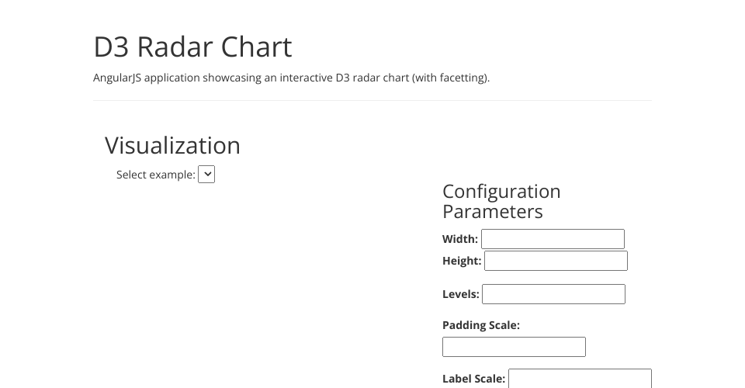Image resolution: width=745 pixels, height=388 pixels.
Task: Click the word Chart in the large title
Action: 256,47
